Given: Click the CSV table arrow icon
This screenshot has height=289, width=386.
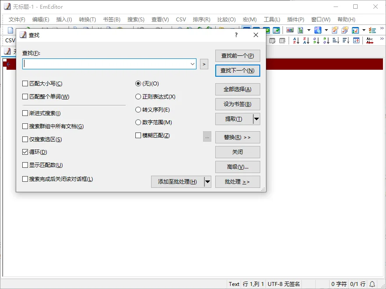Looking at the screenshot, I should click(282, 41).
